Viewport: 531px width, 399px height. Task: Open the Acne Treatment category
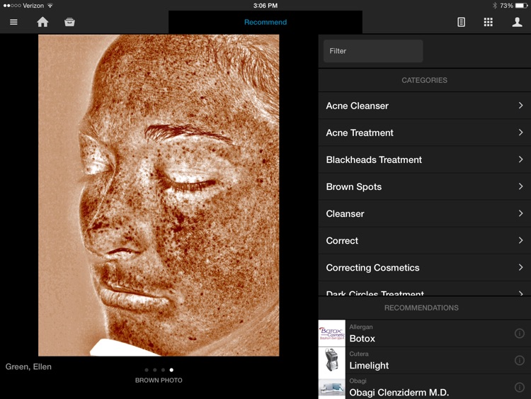pos(425,133)
